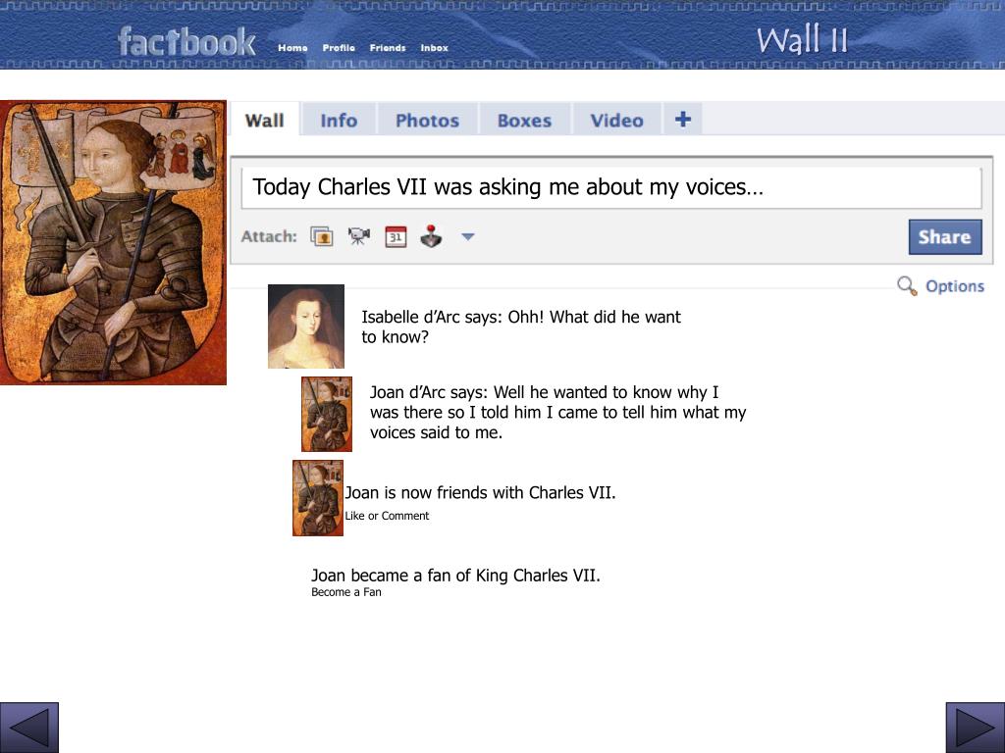Click 'Joan is now friends with Charles VII'
Viewport: 1005px width, 753px height.
pos(480,492)
